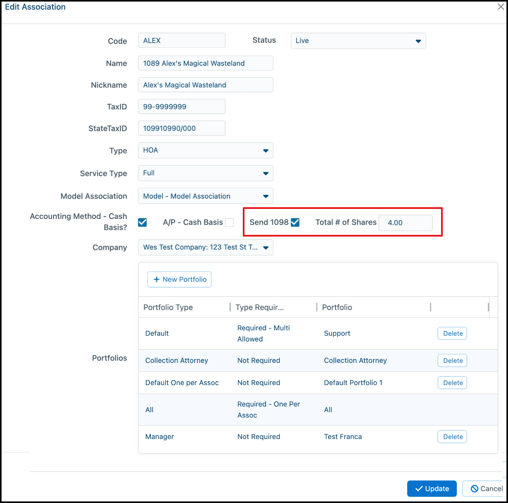Click the Cancel button
Viewport: 508px width, 503px height.
coord(483,489)
